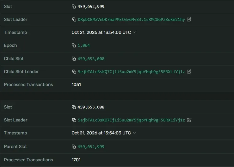Select processed transactions value 1701
The height and width of the screenshot is (167, 234).
pos(76,160)
